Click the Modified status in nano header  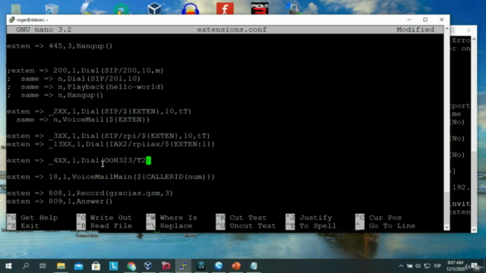[415, 30]
